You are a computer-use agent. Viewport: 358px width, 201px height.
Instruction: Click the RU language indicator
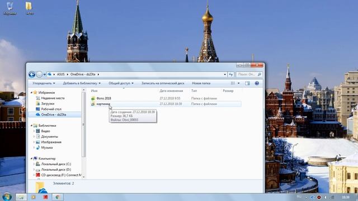point(299,197)
